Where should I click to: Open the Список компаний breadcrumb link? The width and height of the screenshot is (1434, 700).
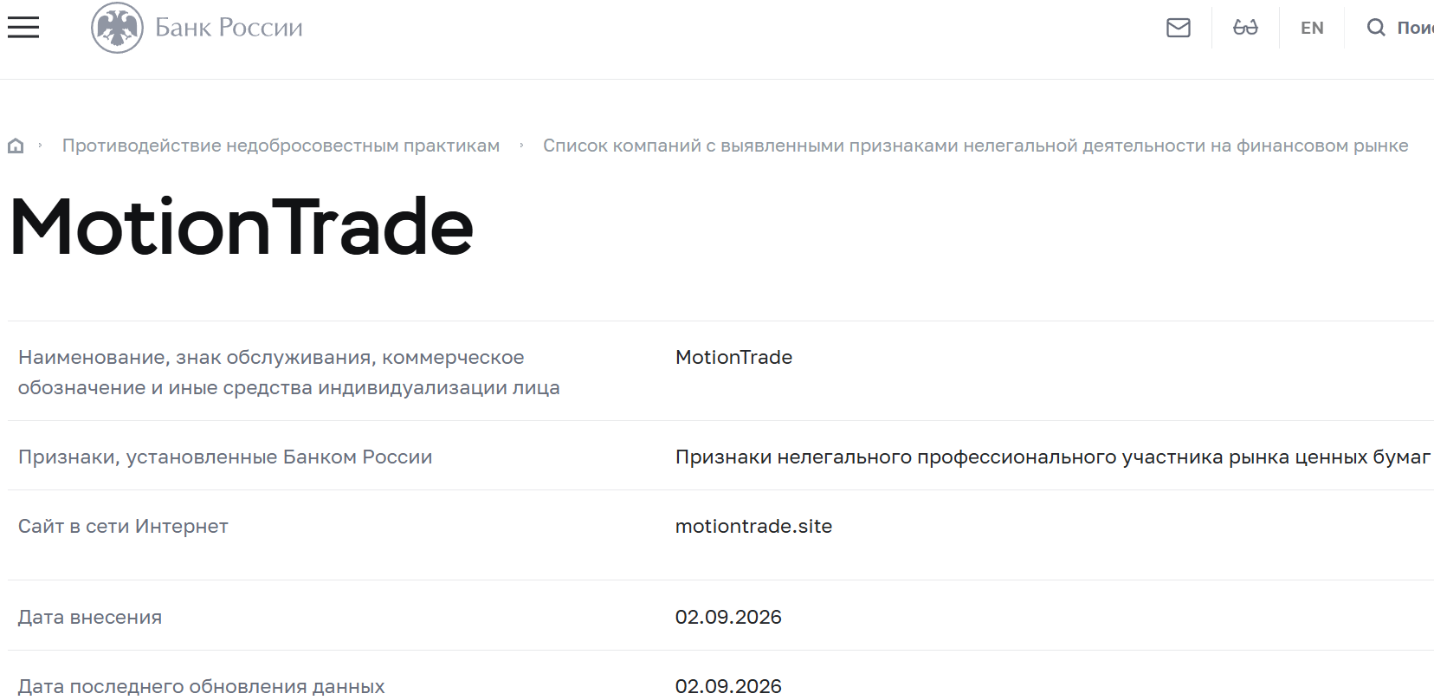(x=975, y=146)
